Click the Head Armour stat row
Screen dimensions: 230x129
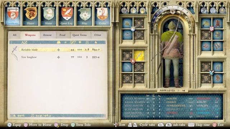click(x=143, y=106)
